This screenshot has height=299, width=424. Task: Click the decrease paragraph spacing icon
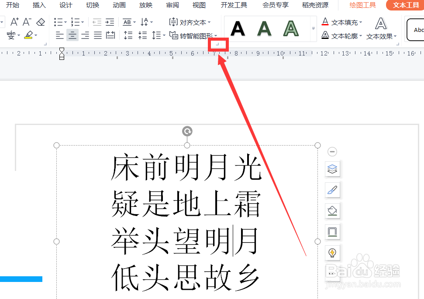tap(142, 35)
